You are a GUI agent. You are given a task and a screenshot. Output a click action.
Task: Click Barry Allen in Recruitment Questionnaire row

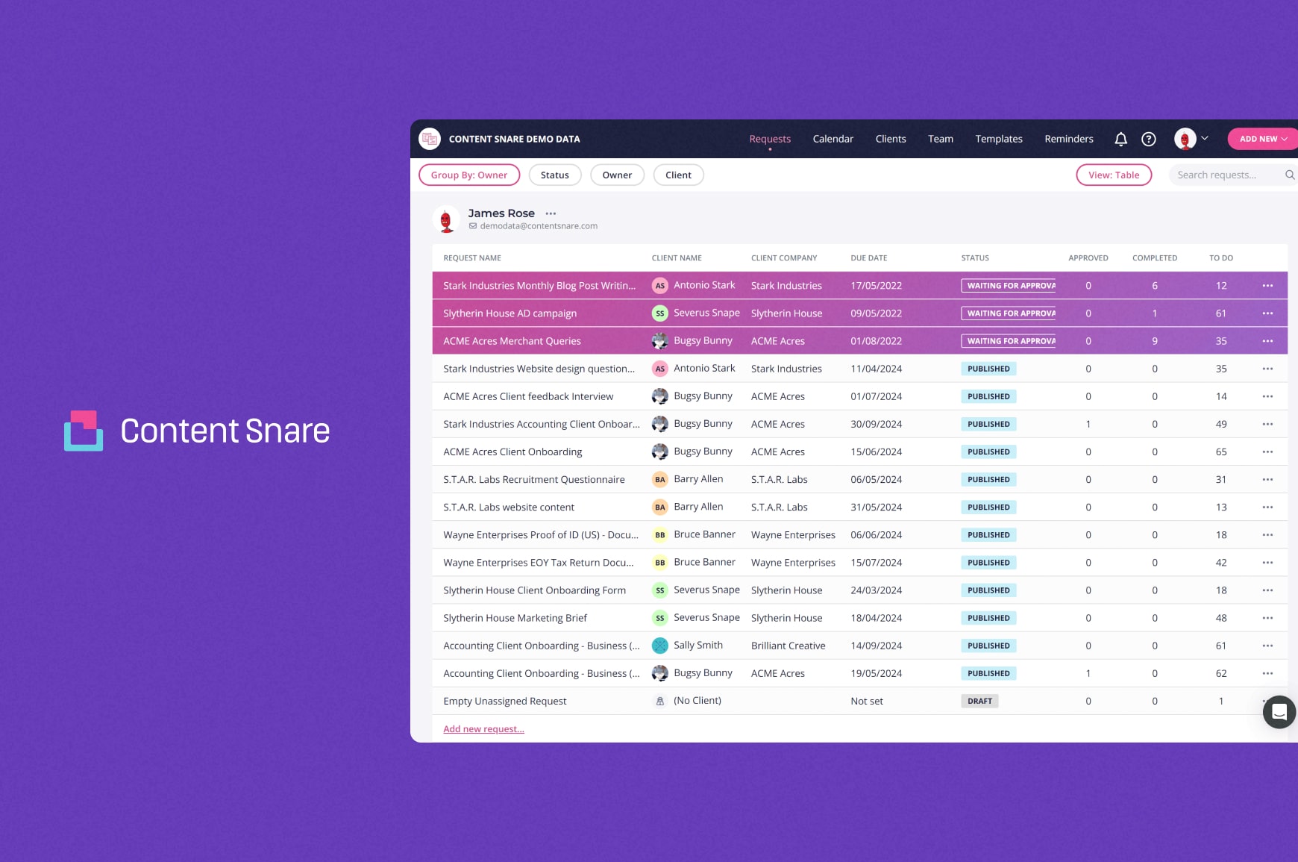coord(697,479)
